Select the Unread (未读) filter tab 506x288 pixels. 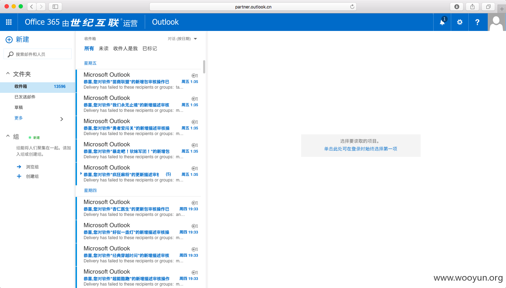104,49
